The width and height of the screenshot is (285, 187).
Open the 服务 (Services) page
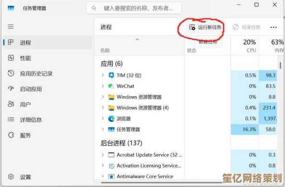pos(25,135)
